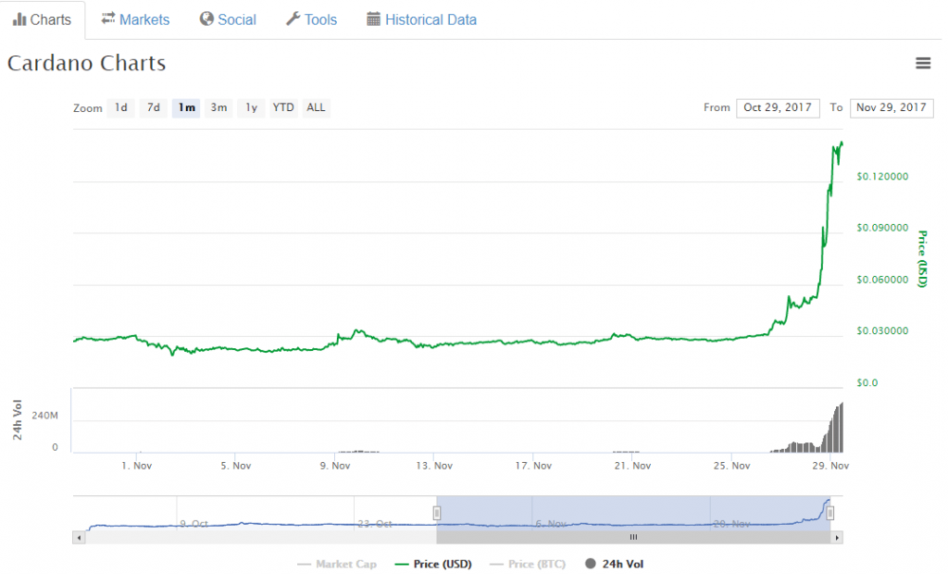Change zoom to 3m
This screenshot has width=948, height=574.
click(x=218, y=107)
